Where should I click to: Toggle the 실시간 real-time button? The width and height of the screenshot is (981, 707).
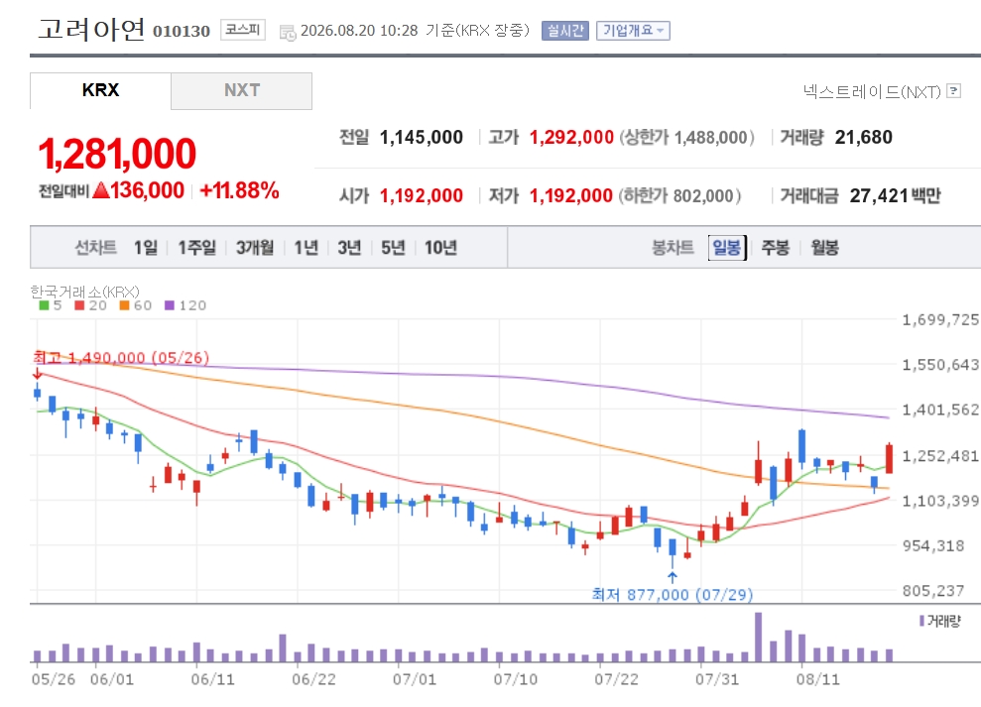pos(565,30)
